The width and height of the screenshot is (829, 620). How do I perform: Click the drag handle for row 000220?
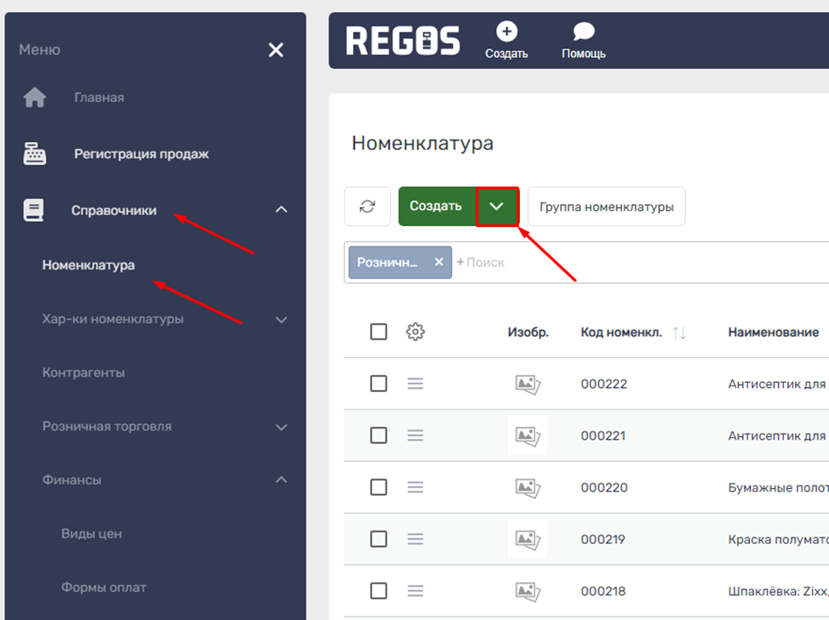coord(415,487)
